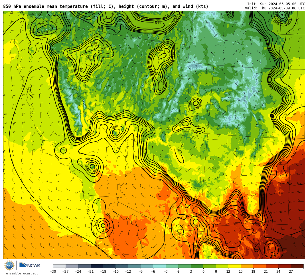Click the 1410 height contour label

[x=293, y=155]
